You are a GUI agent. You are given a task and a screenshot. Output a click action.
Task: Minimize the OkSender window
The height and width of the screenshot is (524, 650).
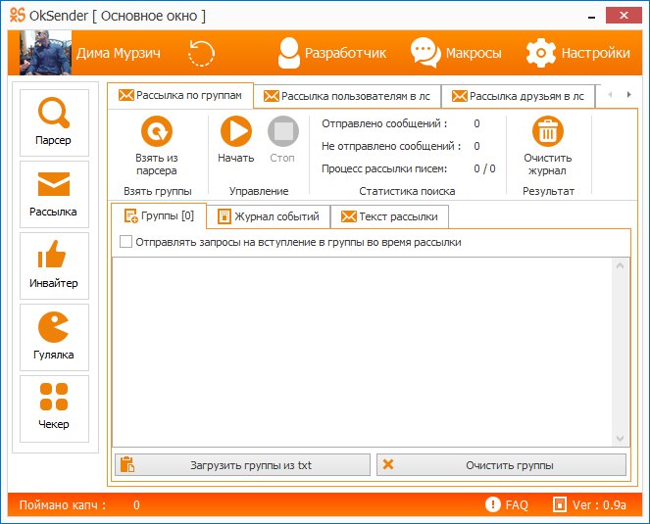(x=591, y=17)
